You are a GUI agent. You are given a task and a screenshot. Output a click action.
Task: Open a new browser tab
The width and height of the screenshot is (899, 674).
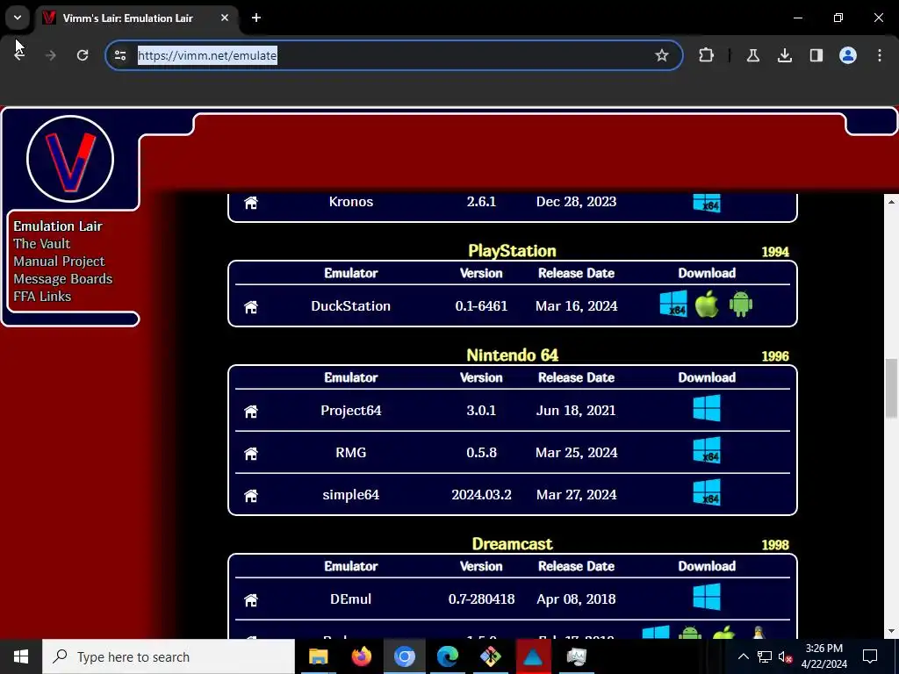[256, 18]
